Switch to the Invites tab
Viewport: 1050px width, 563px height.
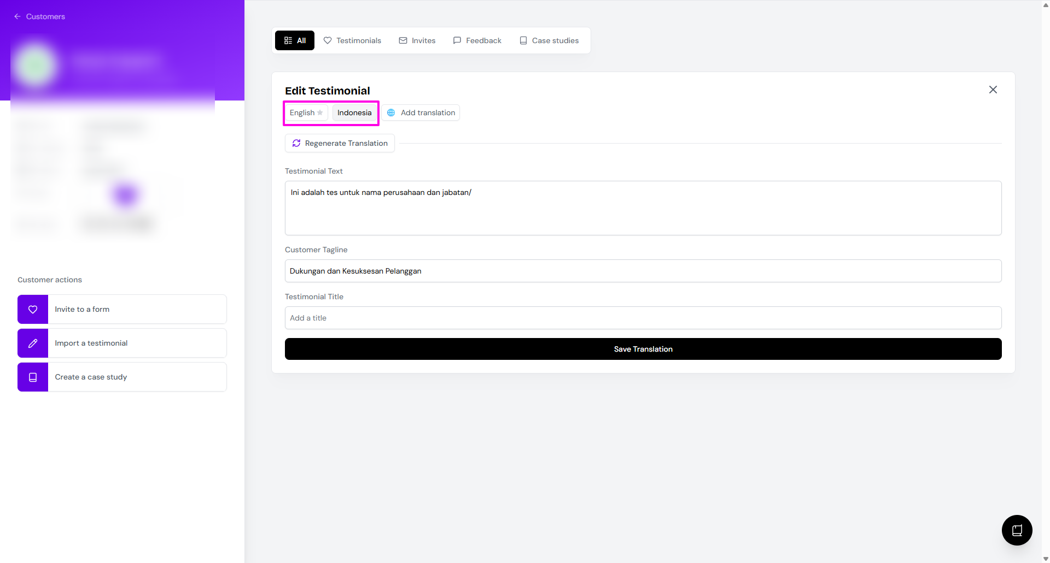(x=417, y=41)
